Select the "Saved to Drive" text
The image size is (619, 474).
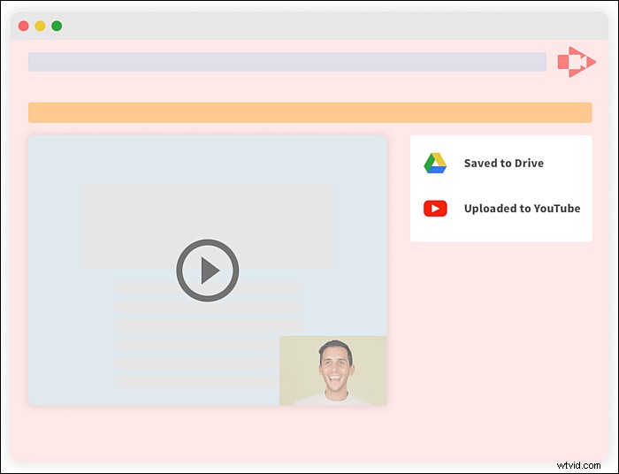504,163
